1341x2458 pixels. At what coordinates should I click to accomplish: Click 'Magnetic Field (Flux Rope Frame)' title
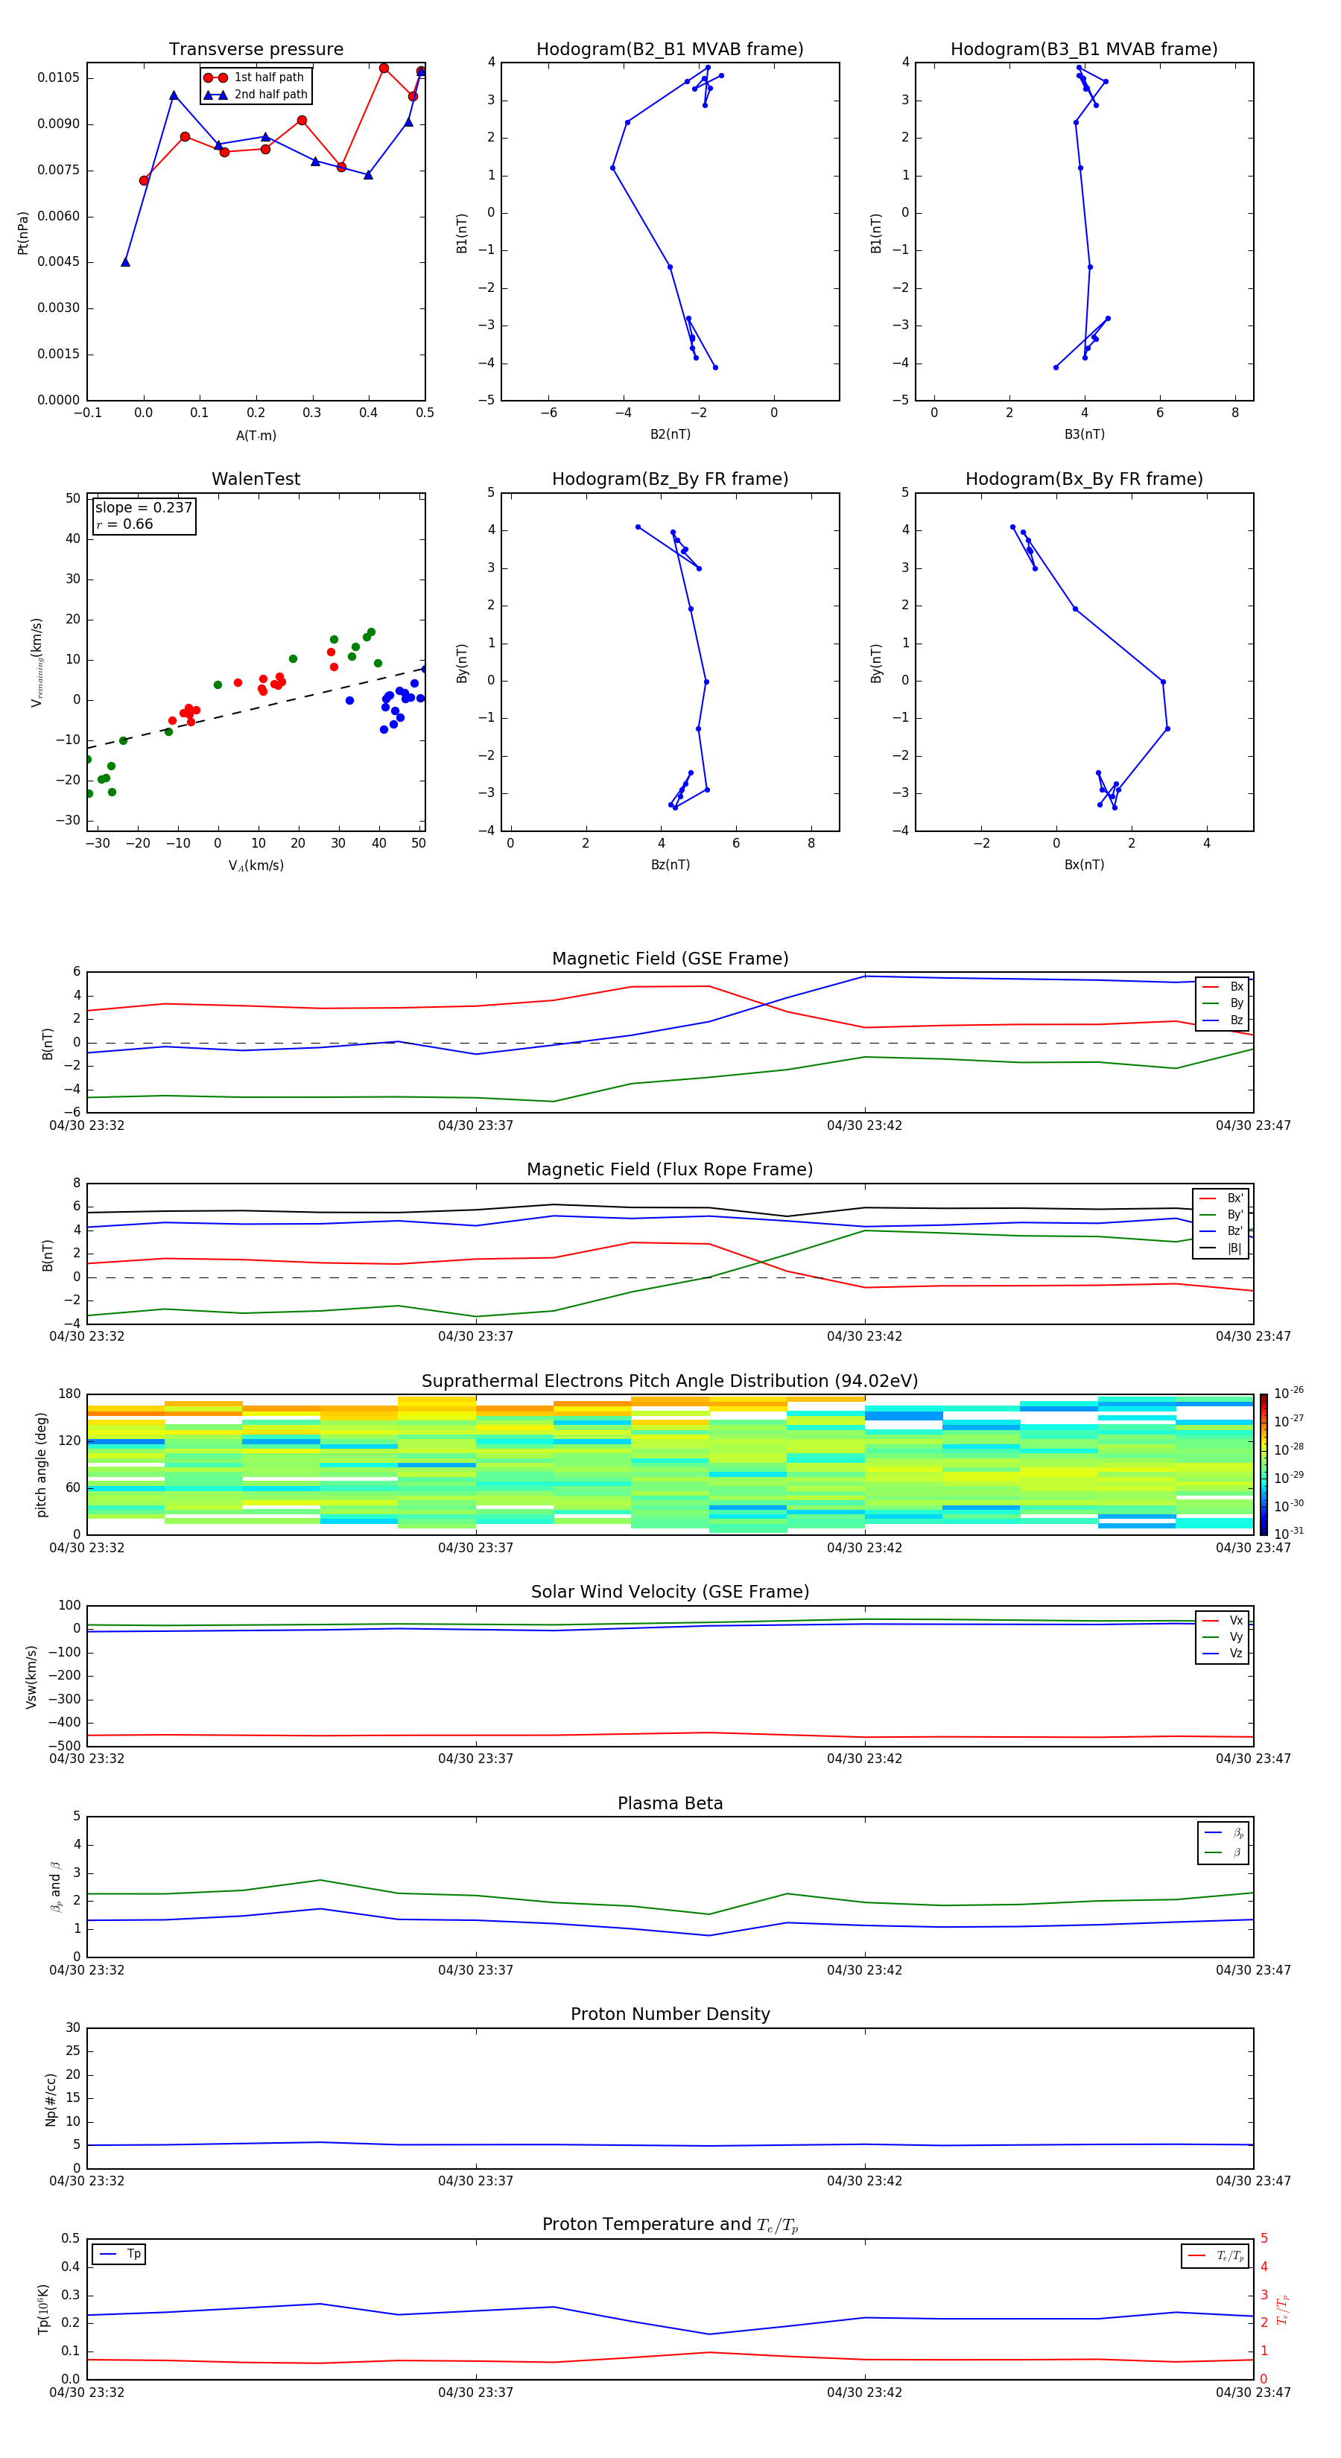670,1170
